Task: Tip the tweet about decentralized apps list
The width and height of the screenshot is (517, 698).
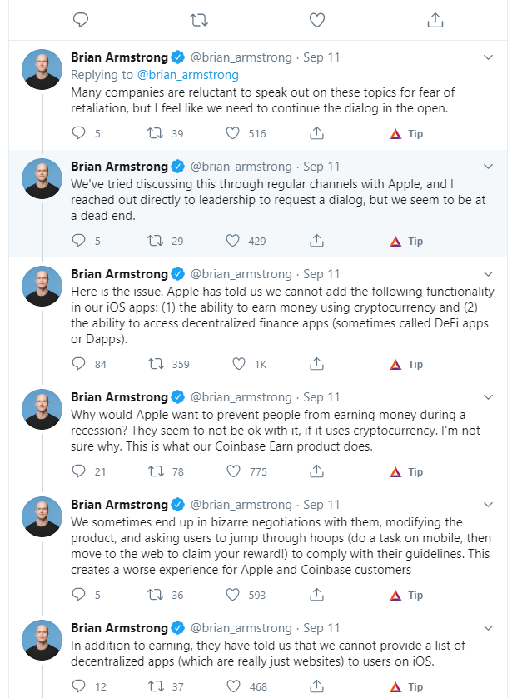Action: point(406,687)
